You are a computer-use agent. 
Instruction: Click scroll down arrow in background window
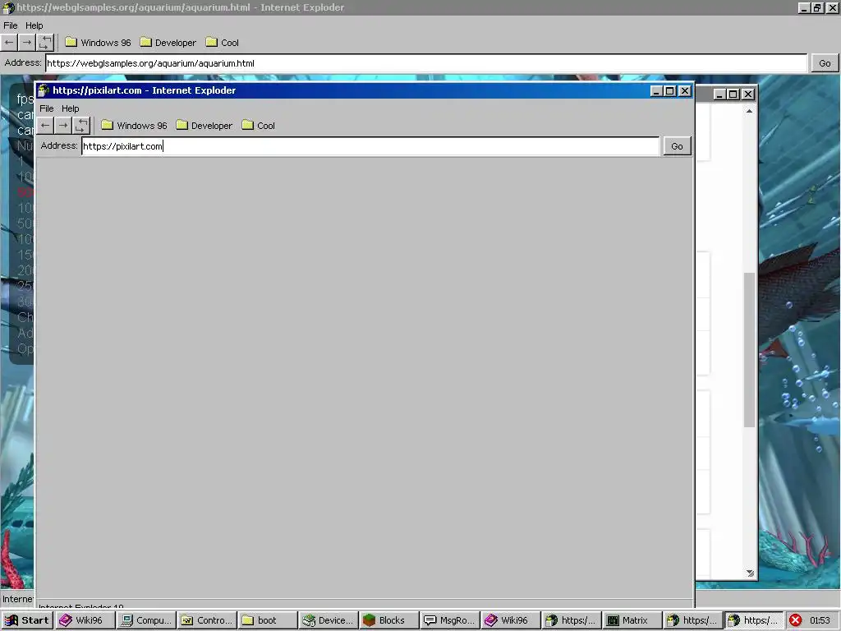(749, 573)
